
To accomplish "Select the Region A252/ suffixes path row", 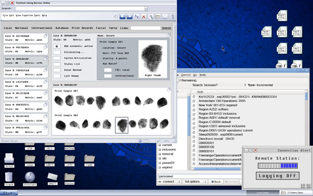I will [x=213, y=109].
